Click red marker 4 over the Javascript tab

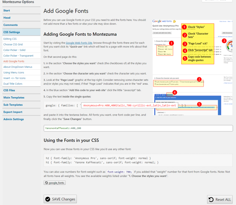175,92
